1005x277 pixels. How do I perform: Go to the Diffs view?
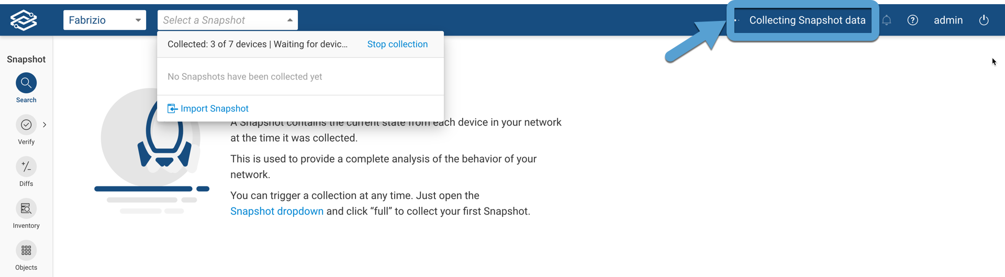[x=26, y=167]
